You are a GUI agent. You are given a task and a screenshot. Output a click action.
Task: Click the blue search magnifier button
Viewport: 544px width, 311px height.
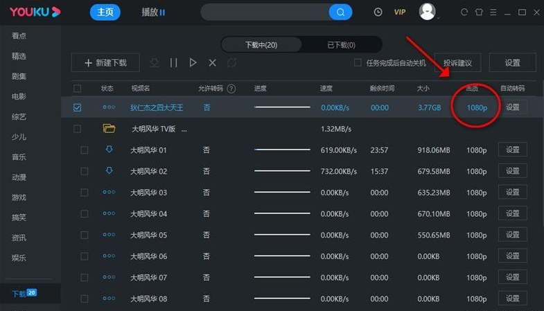click(x=340, y=12)
